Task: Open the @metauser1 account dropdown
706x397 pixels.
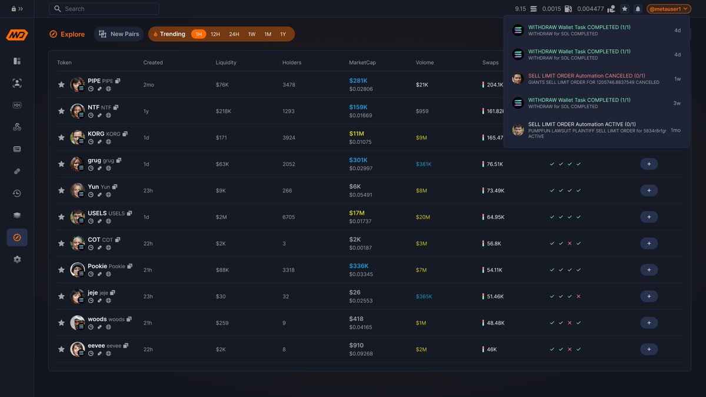Action: point(668,9)
